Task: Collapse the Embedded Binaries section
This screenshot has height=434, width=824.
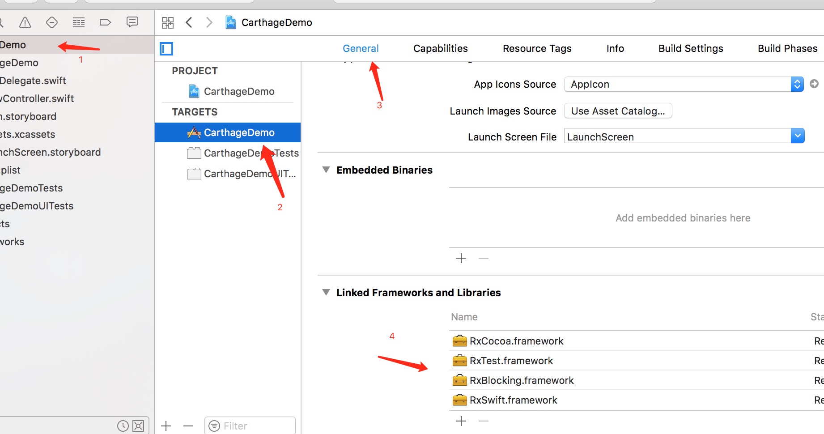Action: (326, 170)
